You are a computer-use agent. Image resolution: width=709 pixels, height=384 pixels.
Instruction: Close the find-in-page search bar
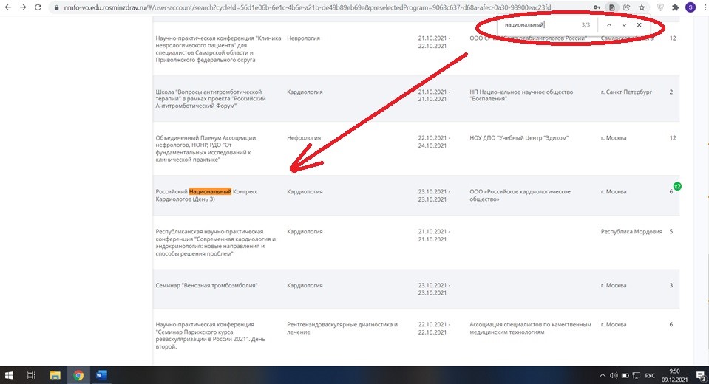640,25
